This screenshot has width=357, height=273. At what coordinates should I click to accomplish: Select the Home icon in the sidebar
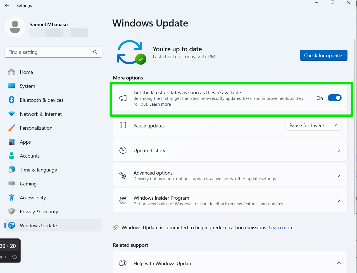pos(11,72)
